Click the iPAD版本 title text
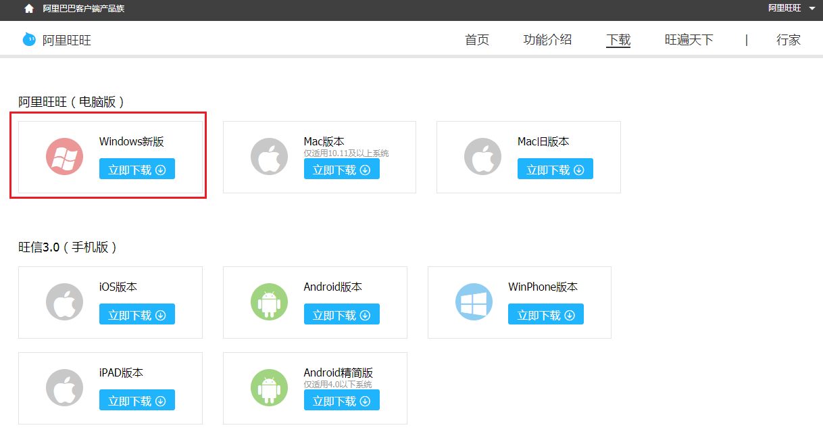Viewport: 823px width, 436px height. 122,372
